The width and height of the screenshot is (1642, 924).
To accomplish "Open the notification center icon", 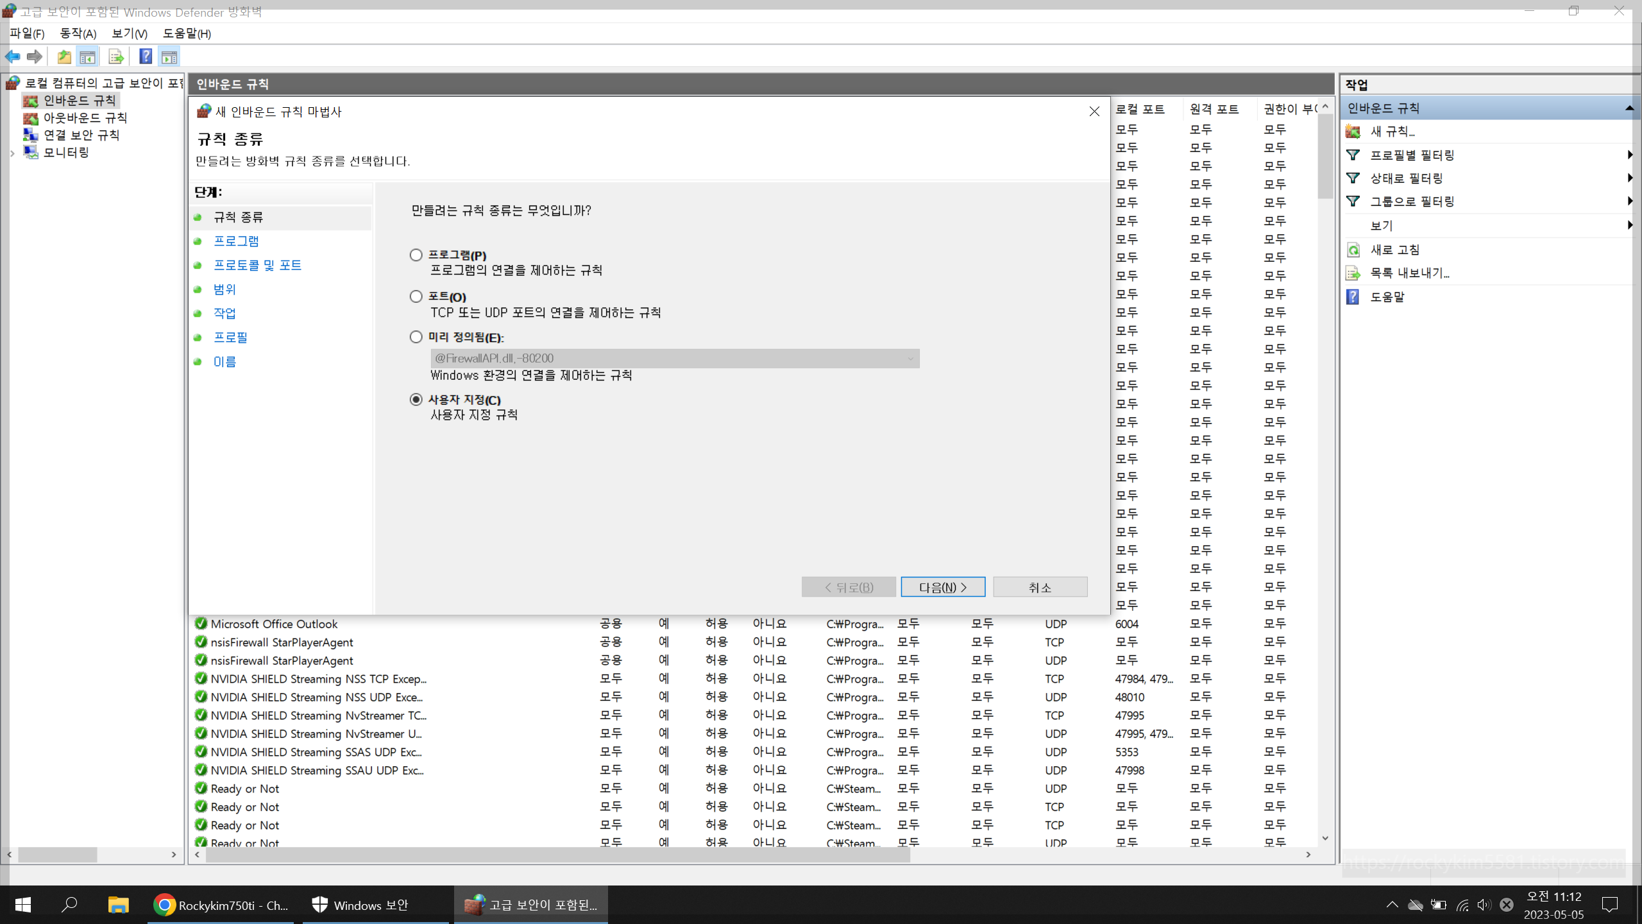I will [1610, 905].
